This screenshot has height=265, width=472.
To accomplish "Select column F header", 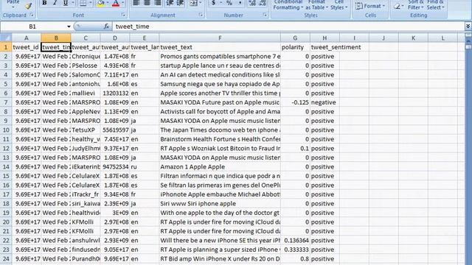I will [x=220, y=38].
